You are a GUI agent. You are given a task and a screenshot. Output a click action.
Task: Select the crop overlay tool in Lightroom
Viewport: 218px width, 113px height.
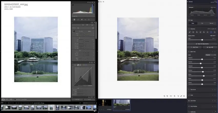point(78,19)
